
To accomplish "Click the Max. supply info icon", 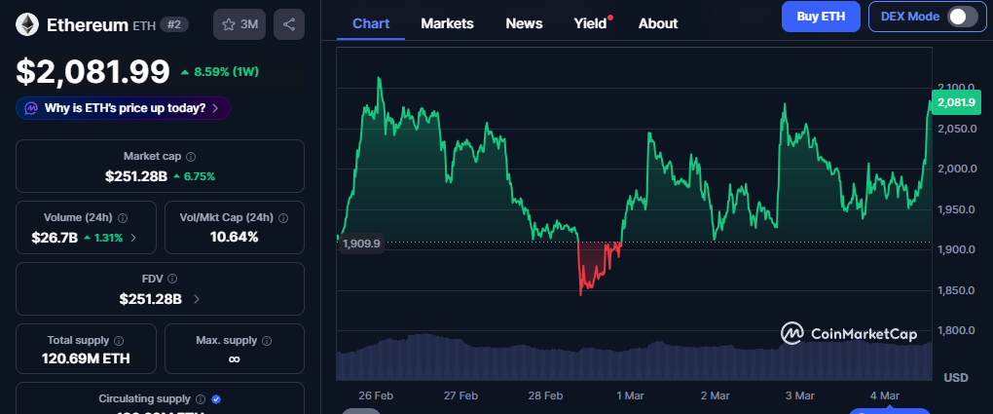I will [267, 341].
